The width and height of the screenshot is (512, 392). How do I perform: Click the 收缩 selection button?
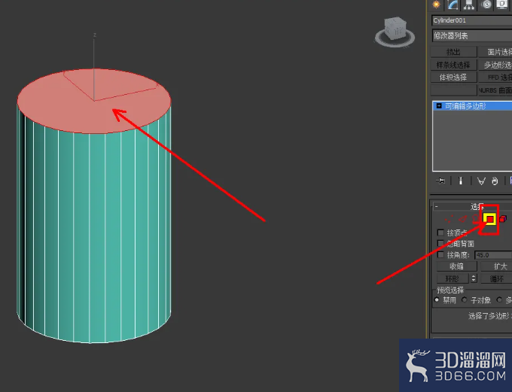tap(457, 266)
